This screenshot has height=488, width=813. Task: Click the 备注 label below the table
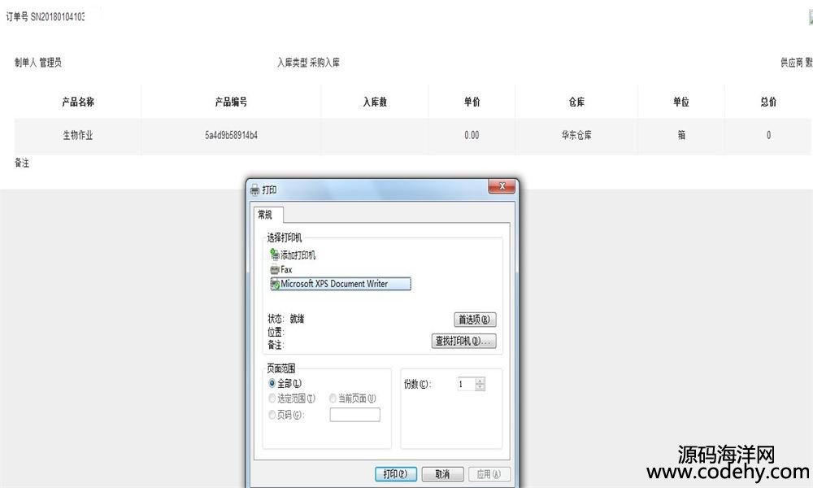(22, 163)
